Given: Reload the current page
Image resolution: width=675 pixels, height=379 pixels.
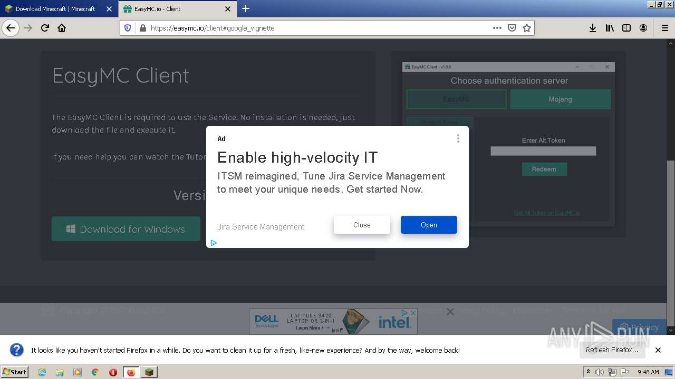Looking at the screenshot, I should 45,28.
